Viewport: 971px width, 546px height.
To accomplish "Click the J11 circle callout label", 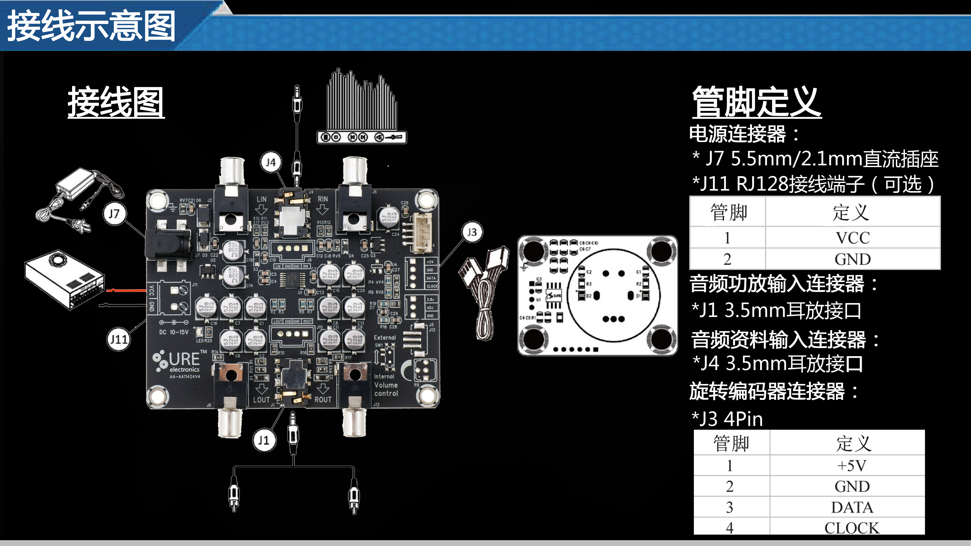I will click(119, 339).
